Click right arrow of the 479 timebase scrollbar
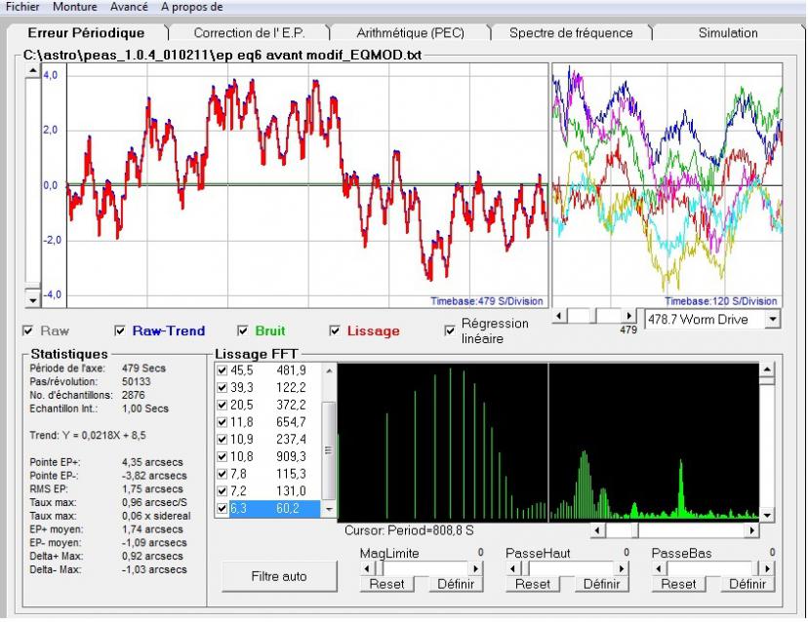This screenshot has height=622, width=808. click(628, 315)
